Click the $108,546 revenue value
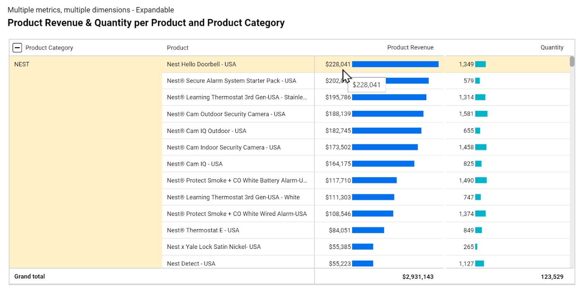This screenshot has height=292, width=580. [338, 214]
